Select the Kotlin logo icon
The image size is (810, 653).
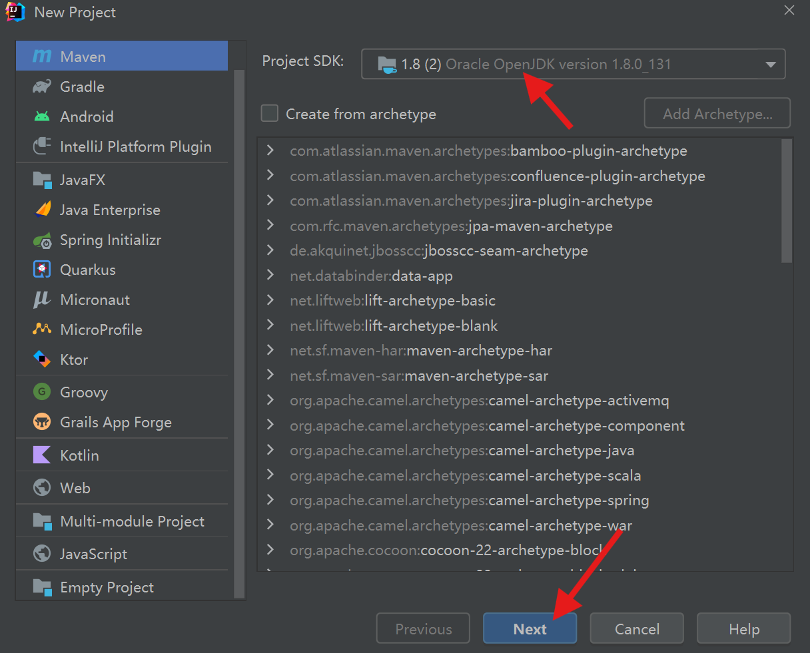(x=42, y=455)
